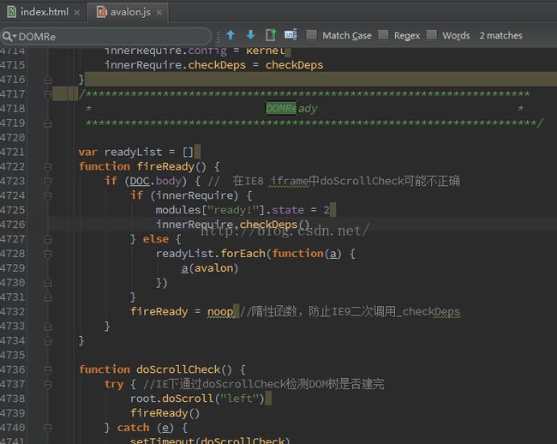Click the "left" string on line 4738
Image resolution: width=557 pixels, height=444 pixels.
[x=240, y=399]
